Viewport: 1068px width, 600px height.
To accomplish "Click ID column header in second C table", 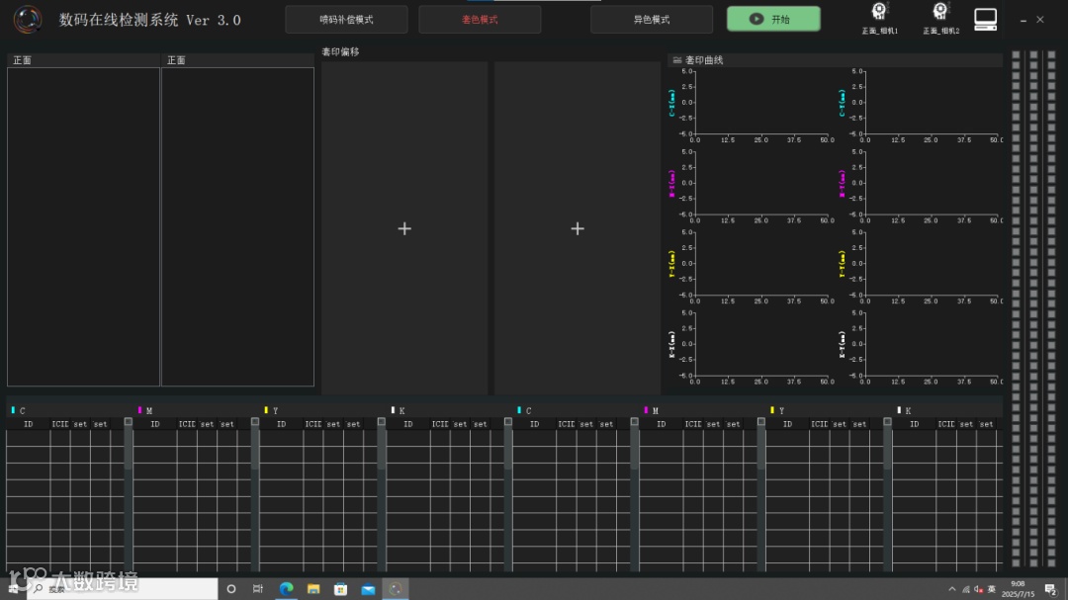I will pos(535,424).
